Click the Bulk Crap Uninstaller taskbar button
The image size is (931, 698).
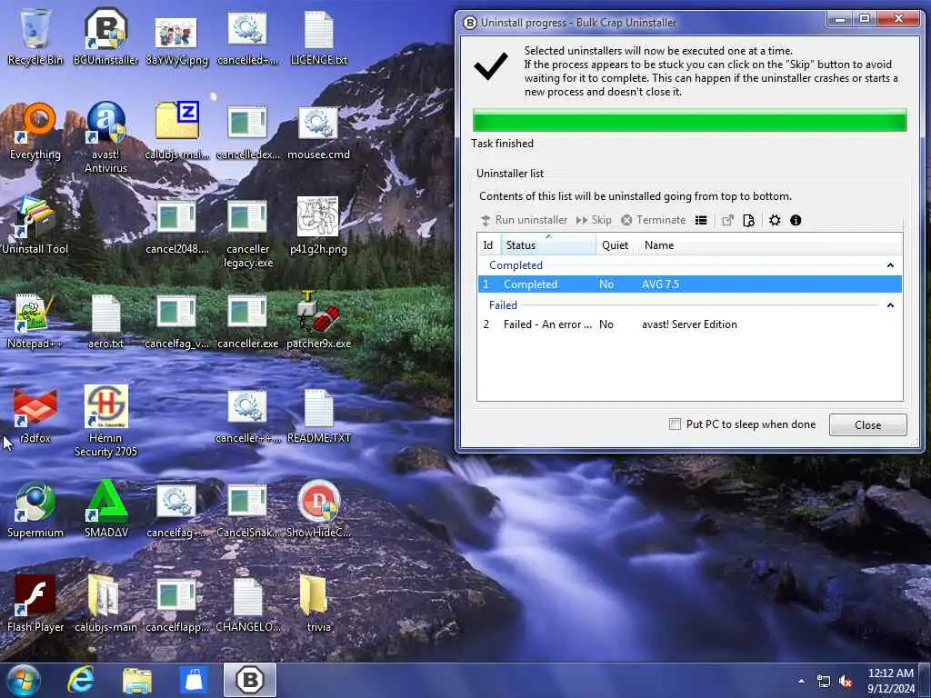tap(250, 680)
